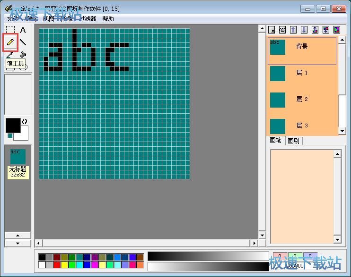Click brush panel scroll down arrow
Image resolution: width=351 pixels, height=277 pixels.
(x=337, y=240)
